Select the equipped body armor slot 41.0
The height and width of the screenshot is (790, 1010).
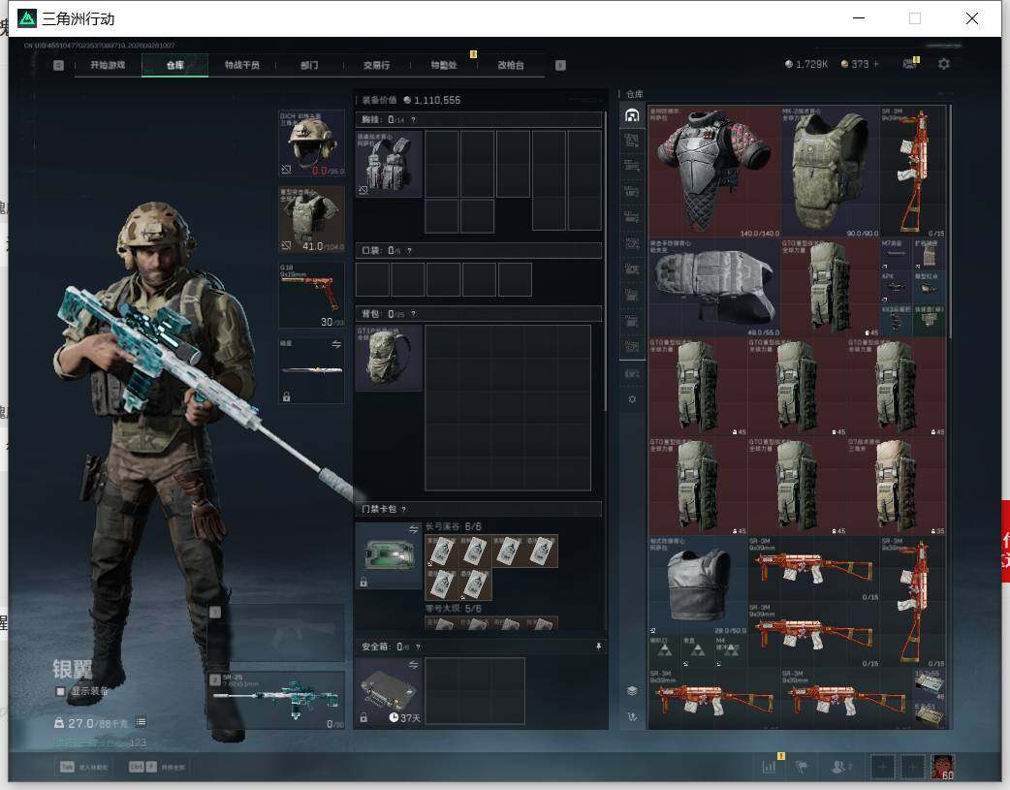click(312, 220)
